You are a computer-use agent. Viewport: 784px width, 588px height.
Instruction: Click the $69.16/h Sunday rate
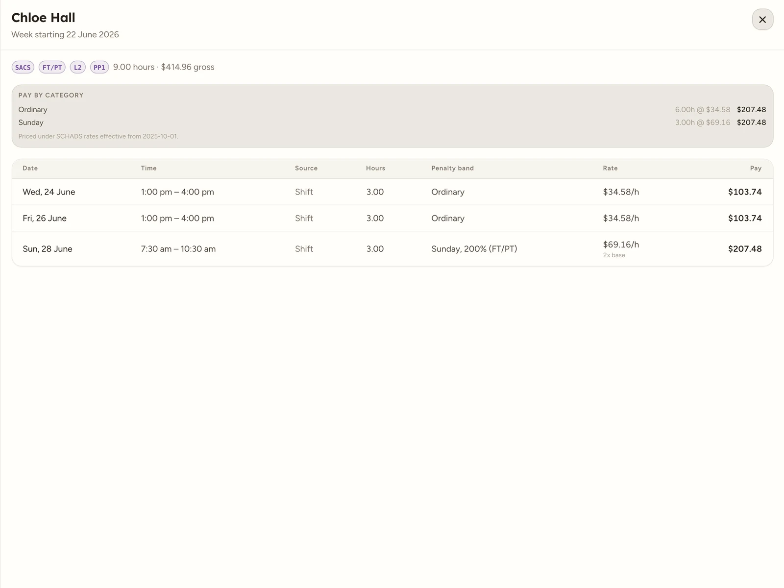point(621,245)
